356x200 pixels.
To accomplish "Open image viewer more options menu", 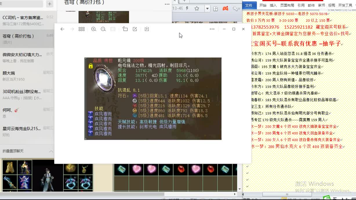I will (x=212, y=29).
